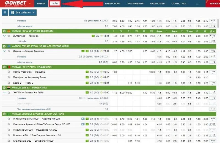Open match tracker icon for КРБ Масейо U20
This screenshot has height=143, width=220.
pos(87,141)
